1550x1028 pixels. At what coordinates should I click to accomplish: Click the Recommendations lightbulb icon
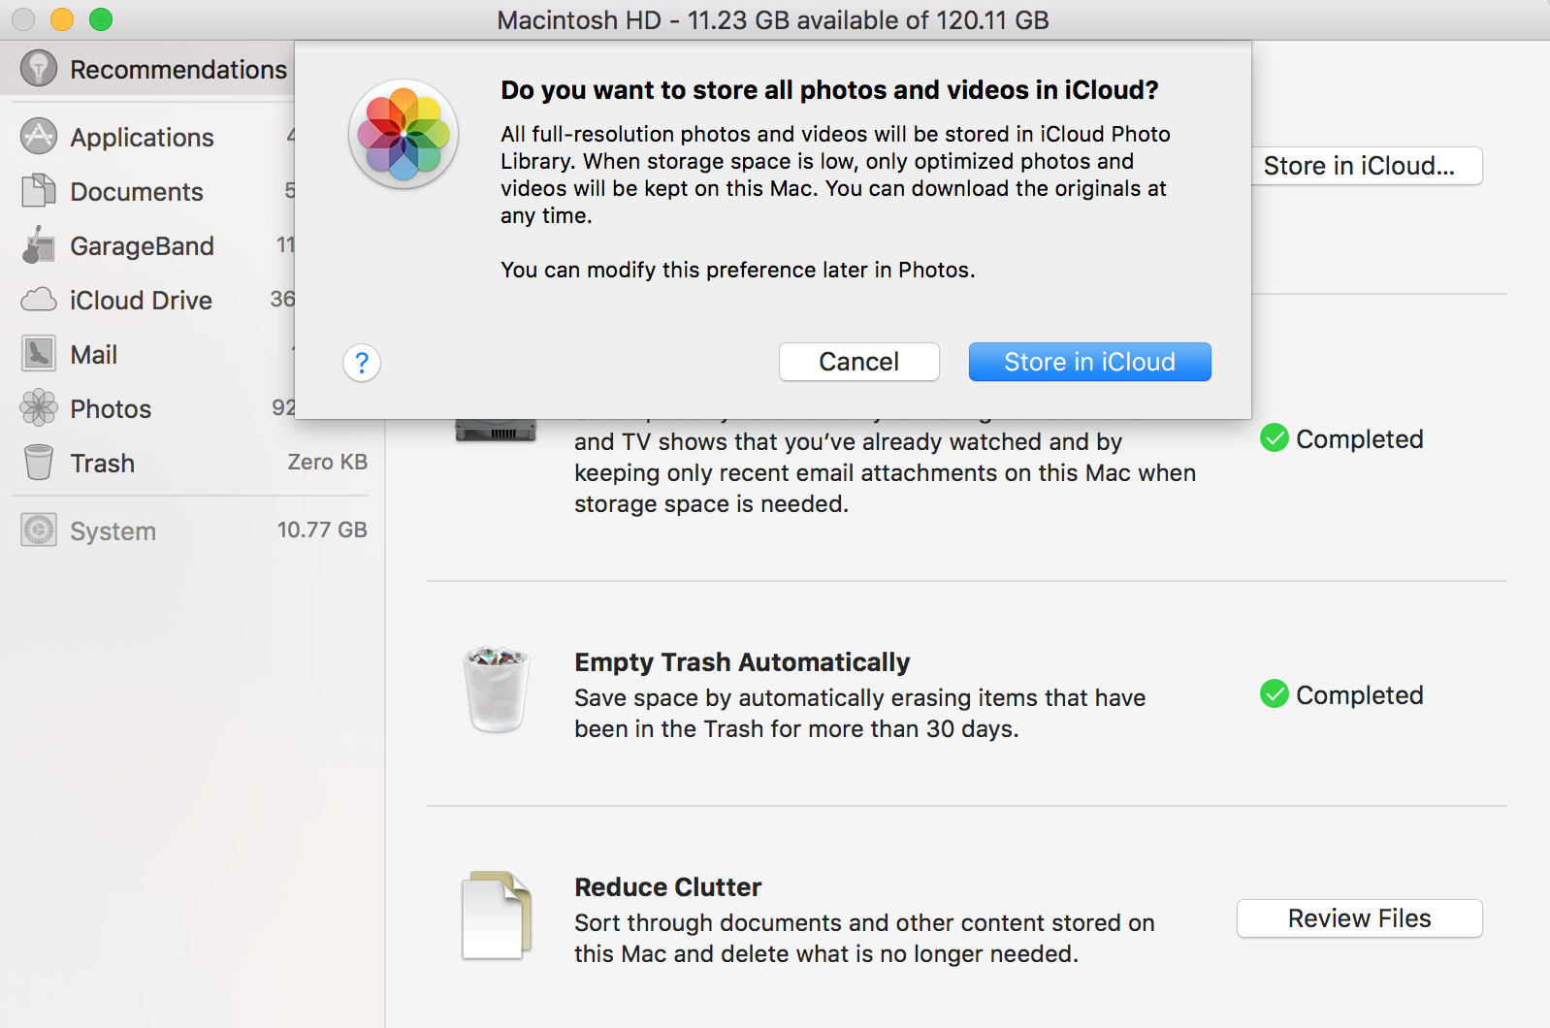[x=39, y=69]
